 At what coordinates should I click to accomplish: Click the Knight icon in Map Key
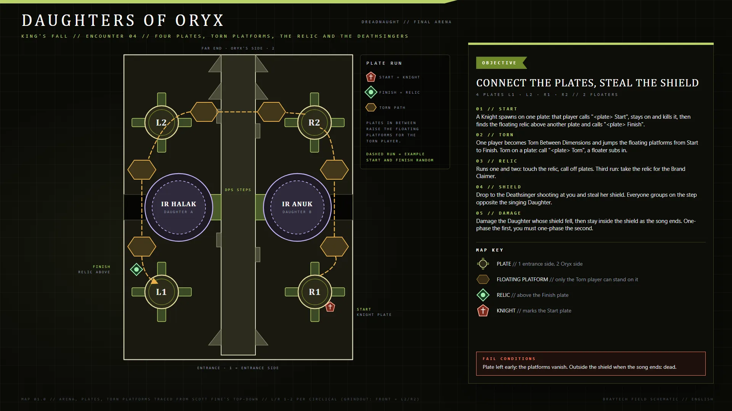click(483, 311)
